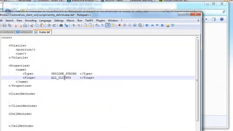Click the Save All toolbar icon
The height and width of the screenshot is (131, 233).
tap(10, 25)
